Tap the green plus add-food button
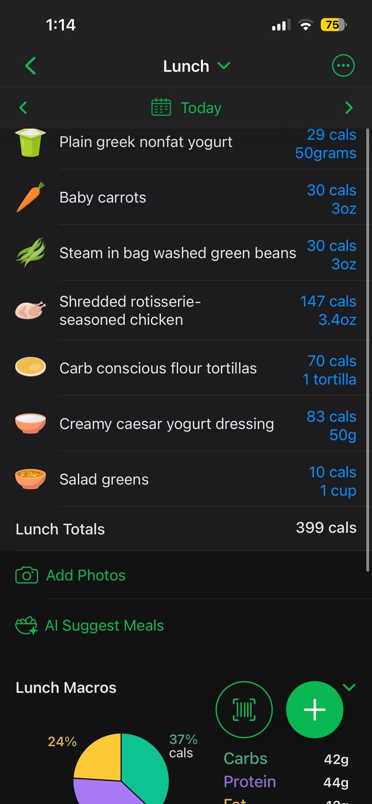The height and width of the screenshot is (804, 372). pos(314,709)
